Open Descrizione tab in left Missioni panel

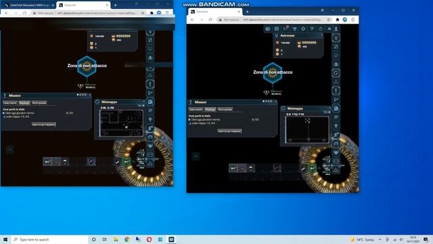[x=10, y=103]
